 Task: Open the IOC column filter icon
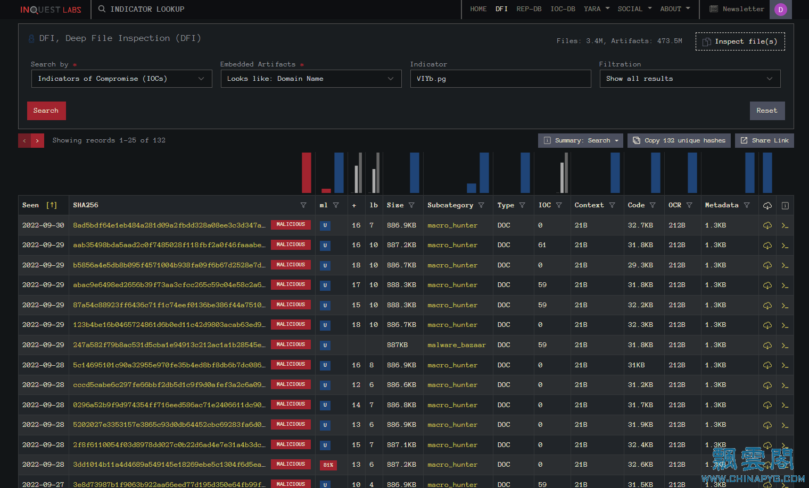pyautogui.click(x=559, y=205)
